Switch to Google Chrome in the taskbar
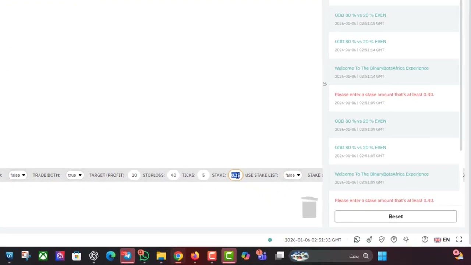Screen dimensions: 471x265 [x=178, y=256]
